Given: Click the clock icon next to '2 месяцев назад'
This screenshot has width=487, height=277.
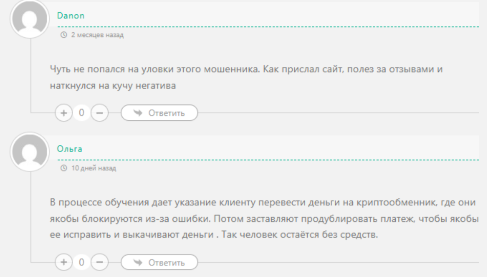Looking at the screenshot, I should (x=64, y=35).
